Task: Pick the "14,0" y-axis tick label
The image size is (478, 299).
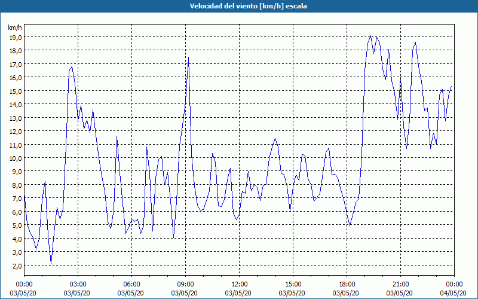Action: pos(16,104)
